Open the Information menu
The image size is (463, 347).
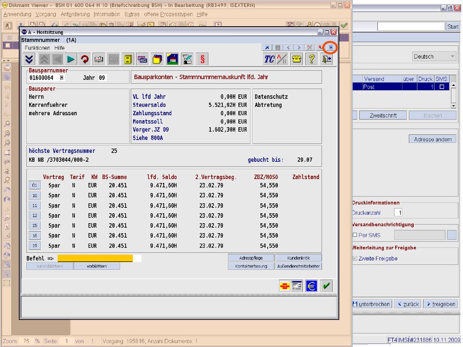pos(107,14)
